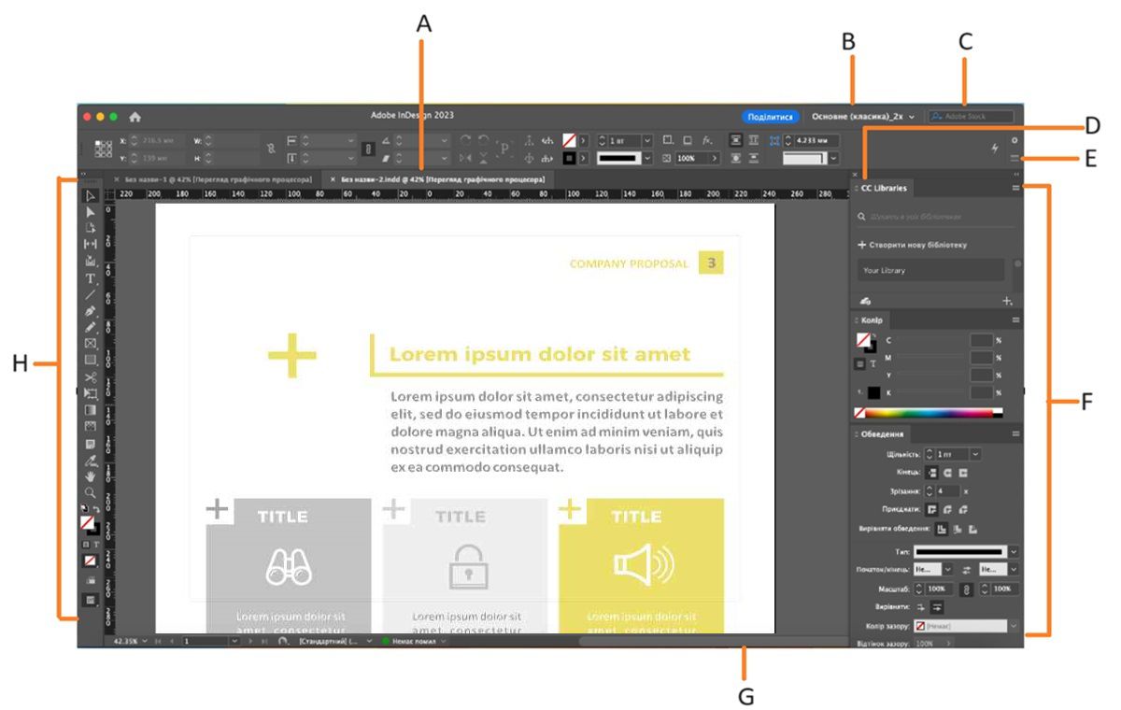Open the stroke Type dropdown in Stroke panel
1121x710 pixels.
(1014, 551)
